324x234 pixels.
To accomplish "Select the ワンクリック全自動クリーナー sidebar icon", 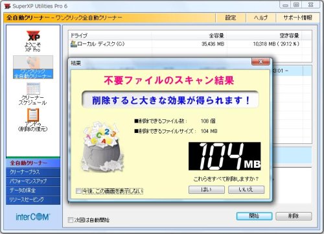I will click(33, 62).
